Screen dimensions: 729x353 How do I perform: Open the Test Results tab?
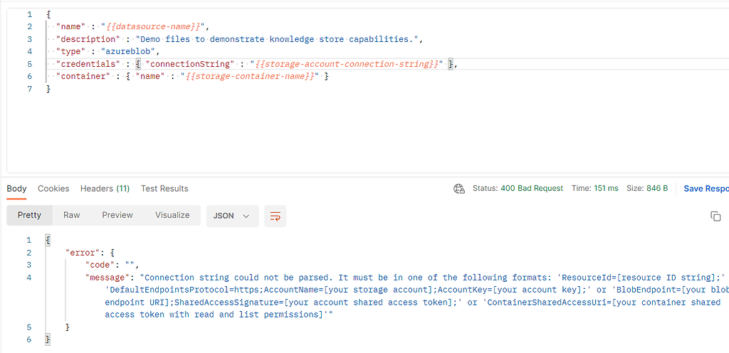pyautogui.click(x=164, y=189)
